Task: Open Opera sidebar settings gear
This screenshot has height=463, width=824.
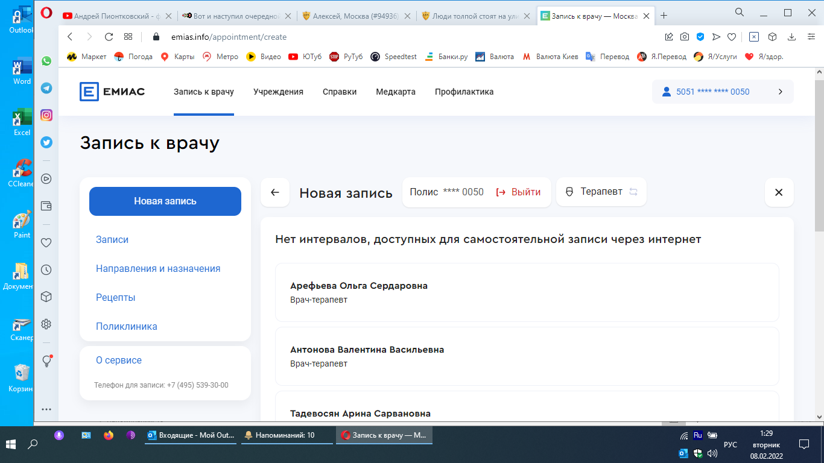Action: [x=46, y=324]
